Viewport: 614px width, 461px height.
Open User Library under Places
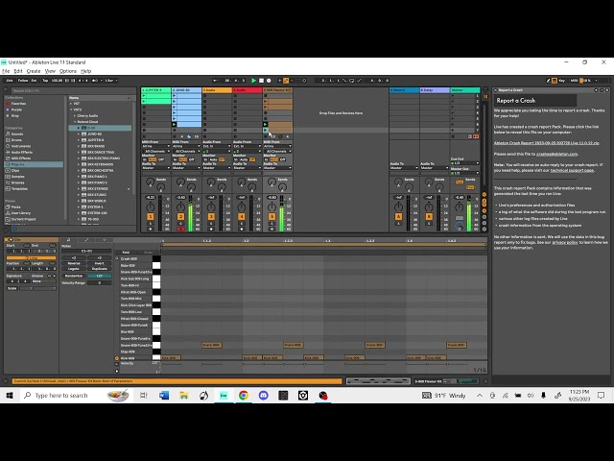(21, 213)
